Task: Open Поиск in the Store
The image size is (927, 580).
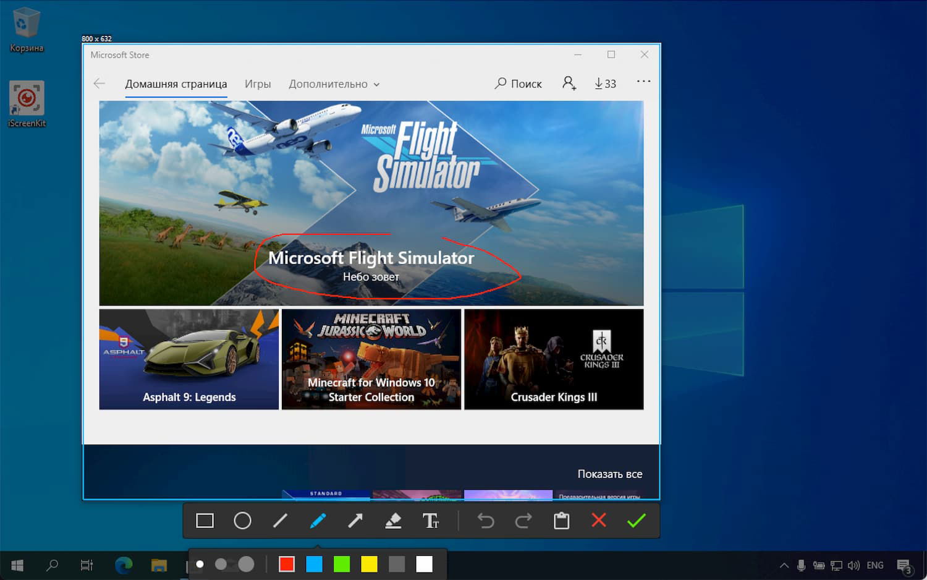Action: pyautogui.click(x=518, y=83)
